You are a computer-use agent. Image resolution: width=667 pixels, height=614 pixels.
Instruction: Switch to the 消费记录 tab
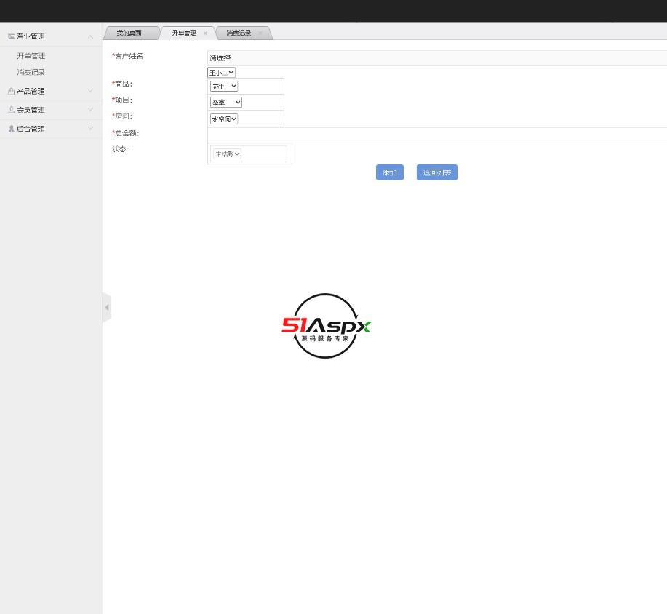coord(239,33)
